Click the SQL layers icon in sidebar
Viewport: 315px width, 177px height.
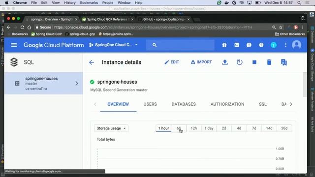click(x=14, y=62)
